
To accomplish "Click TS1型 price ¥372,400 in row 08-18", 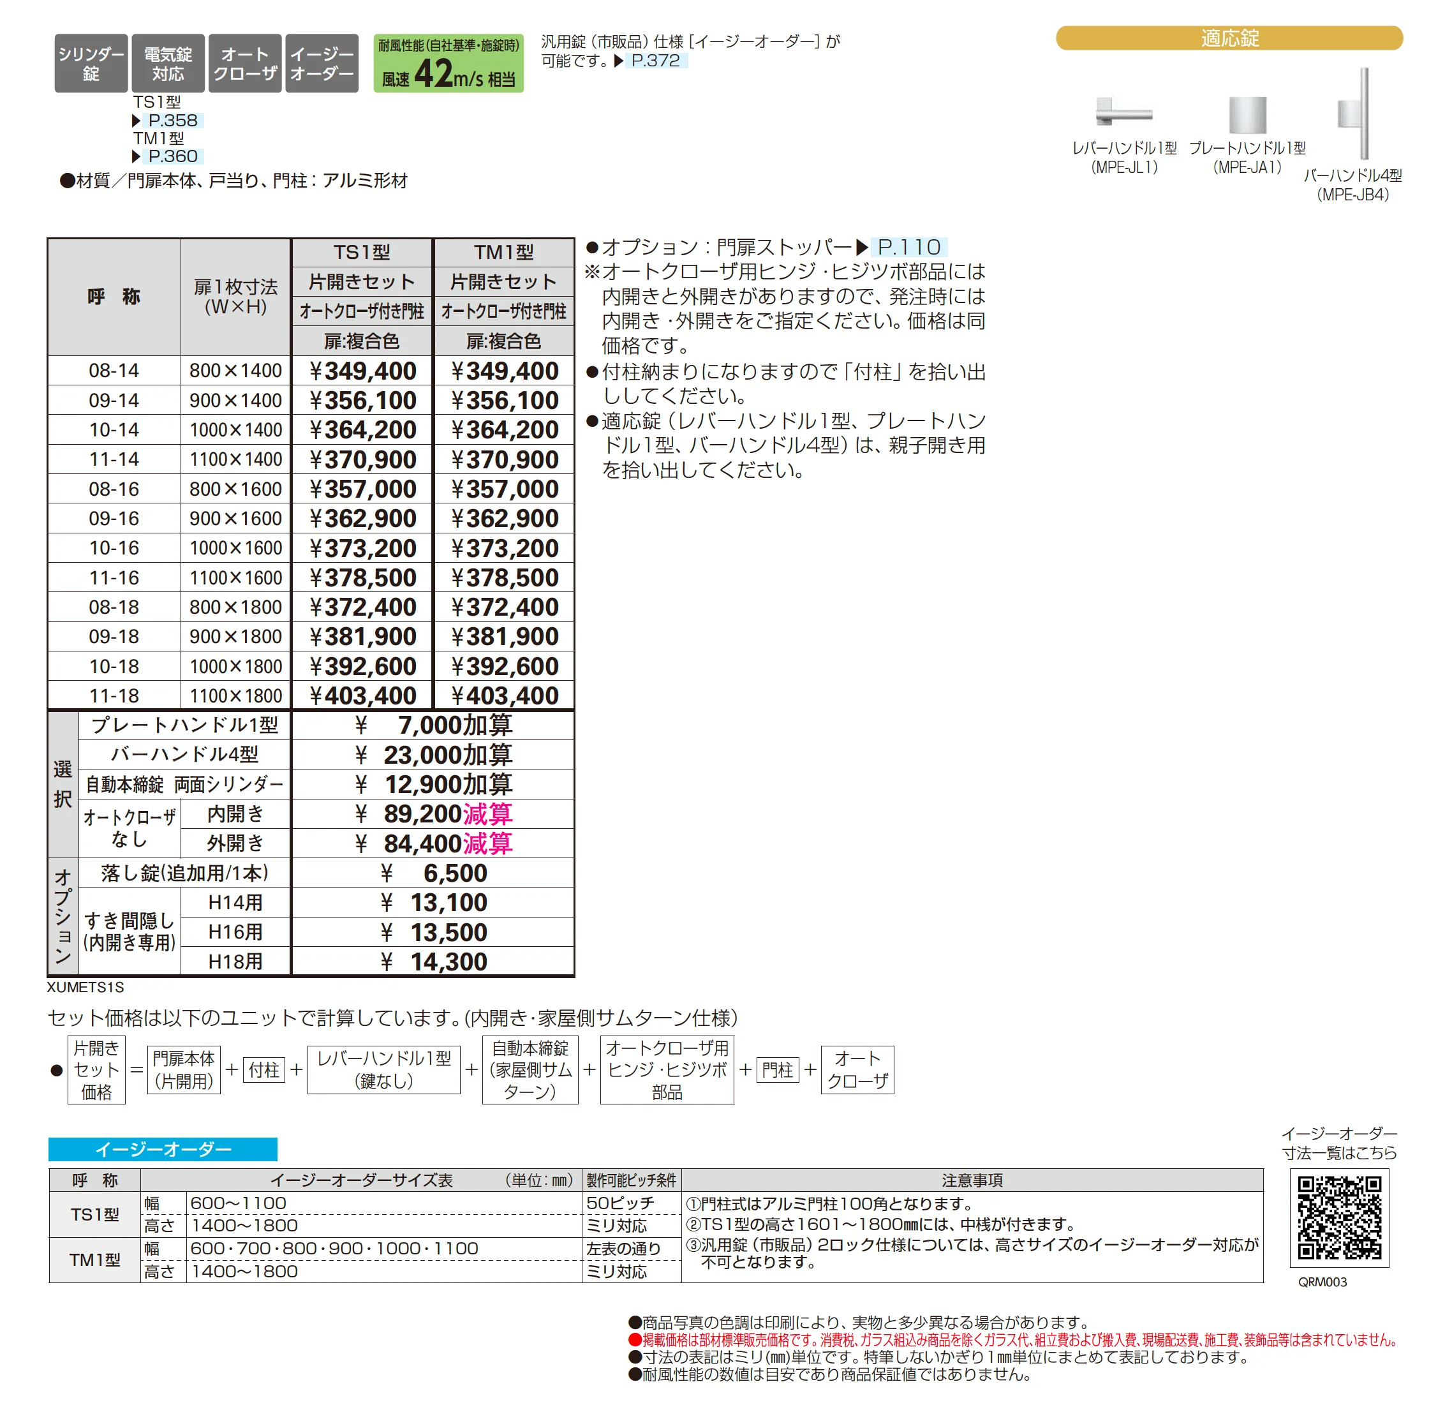I will (362, 607).
